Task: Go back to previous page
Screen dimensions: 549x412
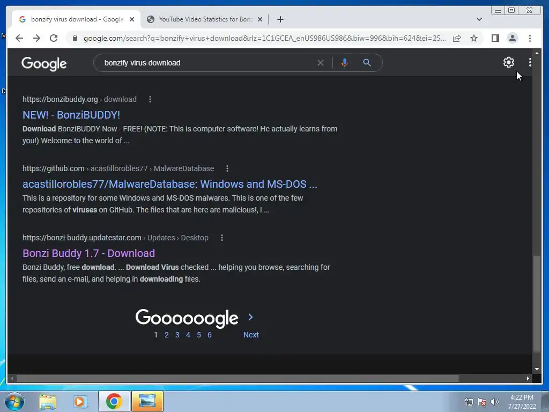Action: 19,38
